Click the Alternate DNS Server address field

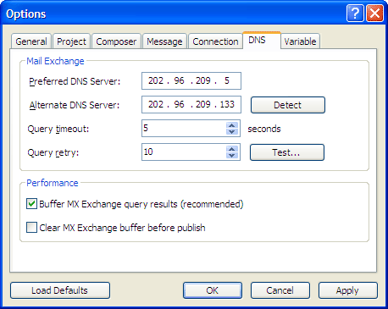pyautogui.click(x=191, y=105)
